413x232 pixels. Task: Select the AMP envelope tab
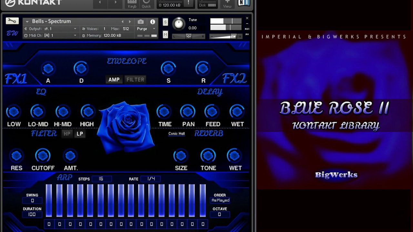point(114,80)
